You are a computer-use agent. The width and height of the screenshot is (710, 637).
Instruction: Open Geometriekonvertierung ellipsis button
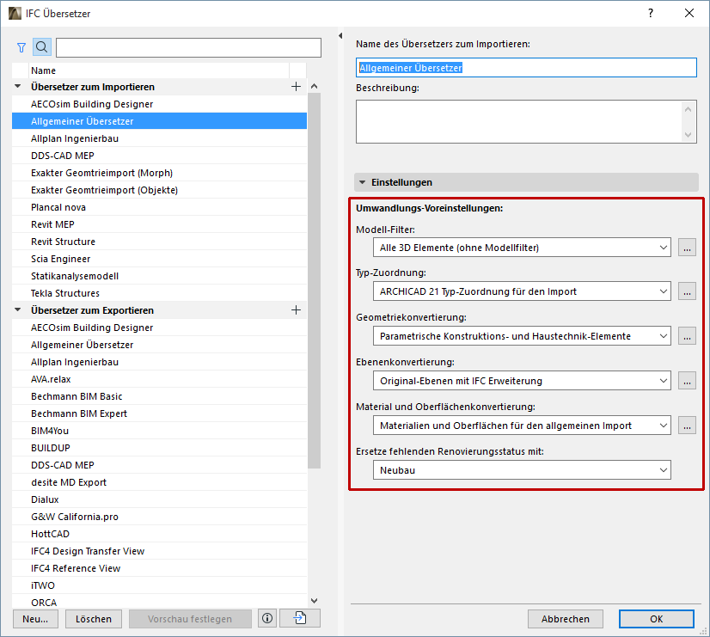pos(687,336)
